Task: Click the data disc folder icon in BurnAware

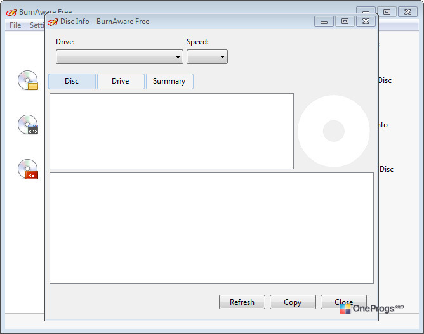Action: pyautogui.click(x=28, y=80)
